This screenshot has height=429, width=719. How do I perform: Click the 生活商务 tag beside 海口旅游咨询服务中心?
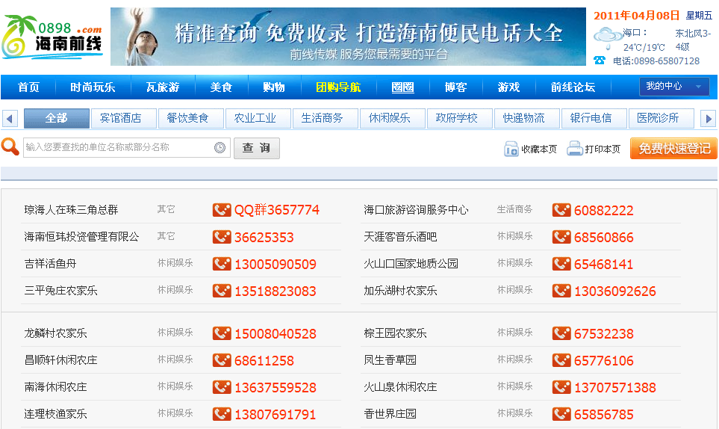[x=514, y=210]
